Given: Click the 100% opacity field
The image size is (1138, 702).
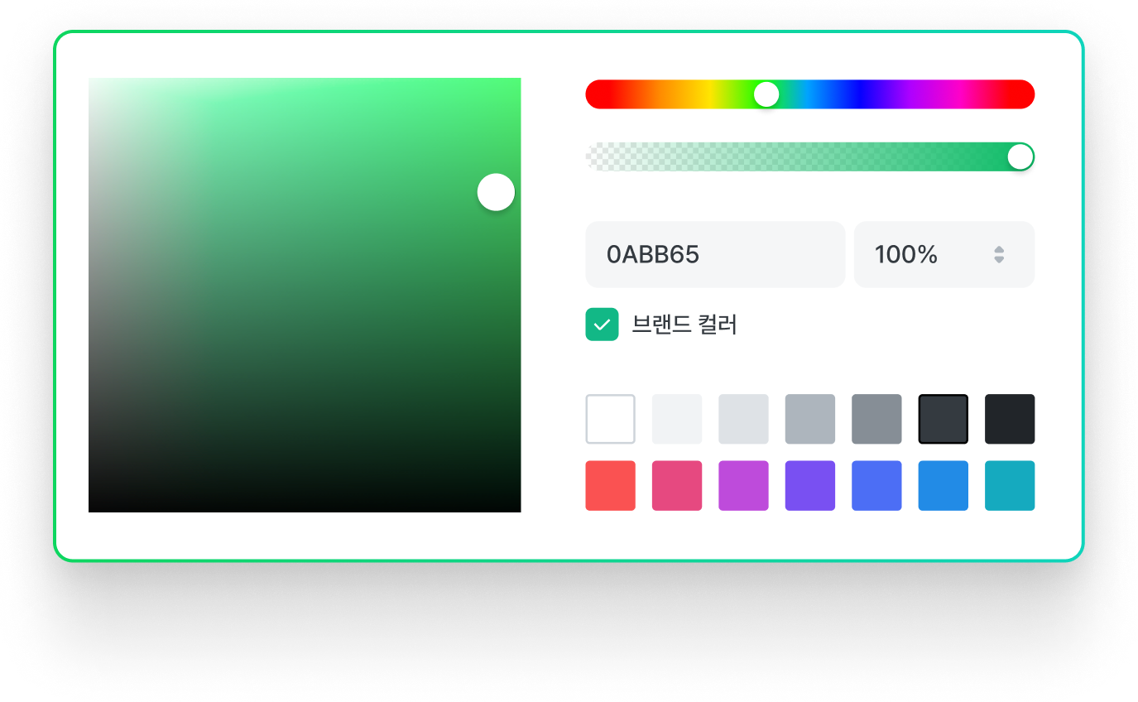Looking at the screenshot, I should pos(919,255).
